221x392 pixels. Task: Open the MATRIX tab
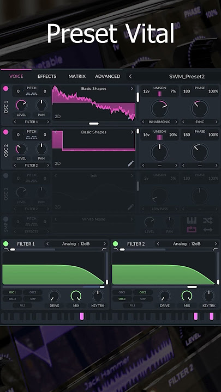click(77, 77)
